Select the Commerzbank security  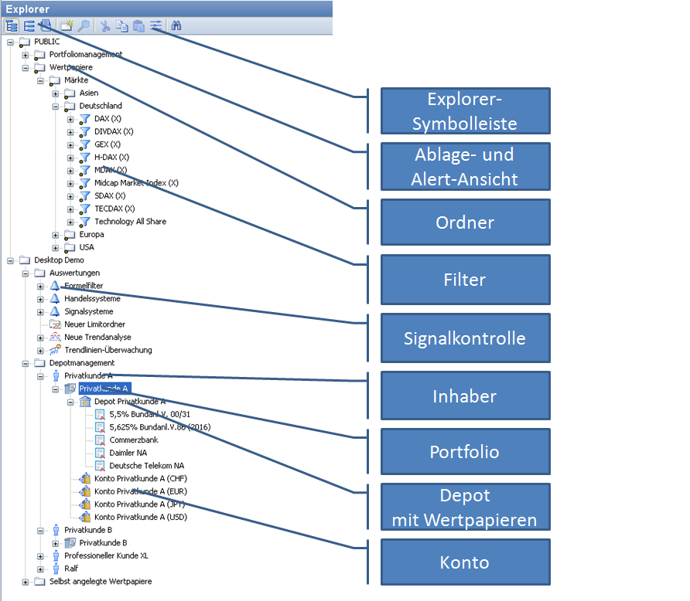pyautogui.click(x=133, y=440)
